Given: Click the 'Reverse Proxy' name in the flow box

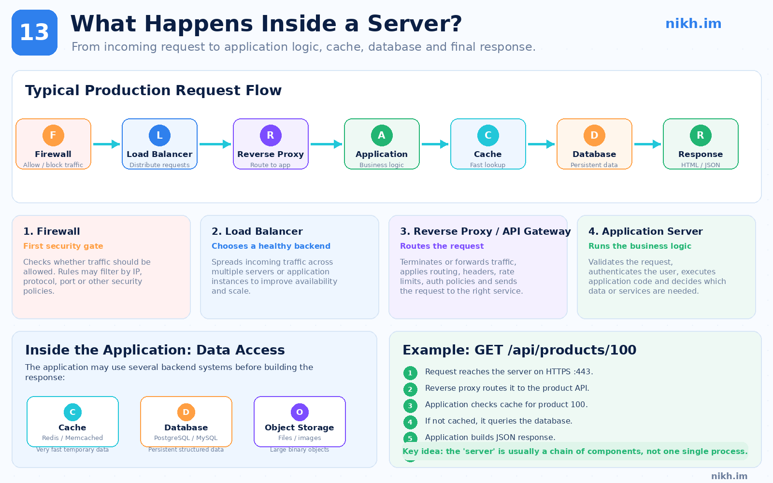Looking at the screenshot, I should click(271, 154).
